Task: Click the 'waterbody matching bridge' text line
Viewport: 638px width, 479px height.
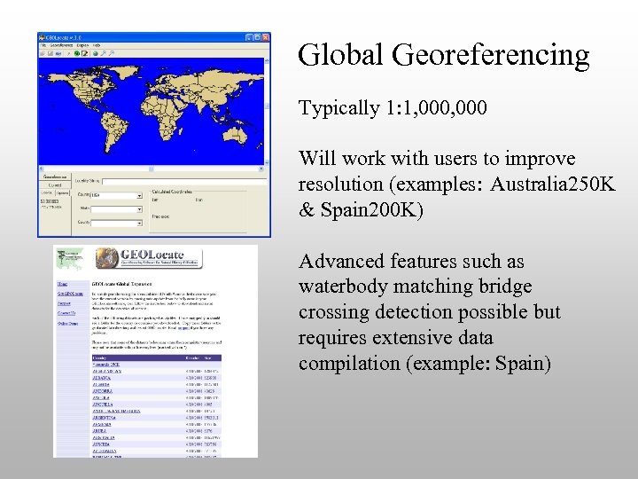Action: click(x=415, y=287)
